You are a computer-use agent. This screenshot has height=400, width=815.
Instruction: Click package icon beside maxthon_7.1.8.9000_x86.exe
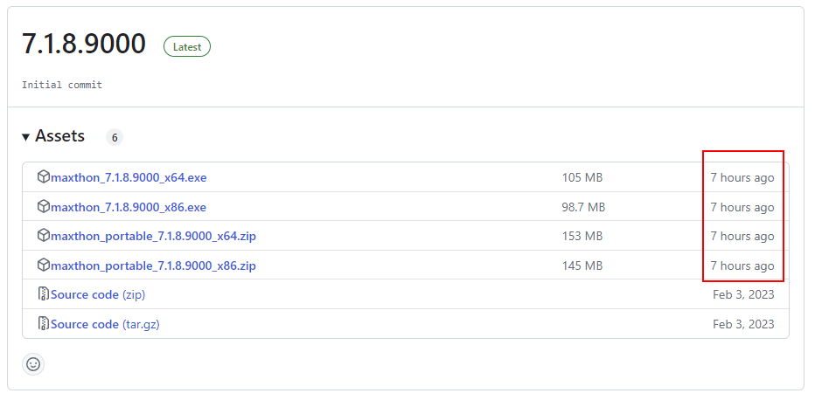[x=43, y=206]
